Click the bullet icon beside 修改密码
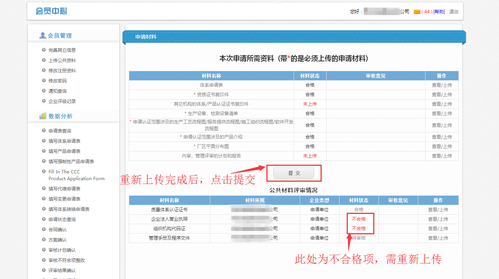 [44, 81]
